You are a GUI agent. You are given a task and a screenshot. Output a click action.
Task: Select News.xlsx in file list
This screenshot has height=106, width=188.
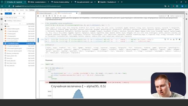click(9, 58)
